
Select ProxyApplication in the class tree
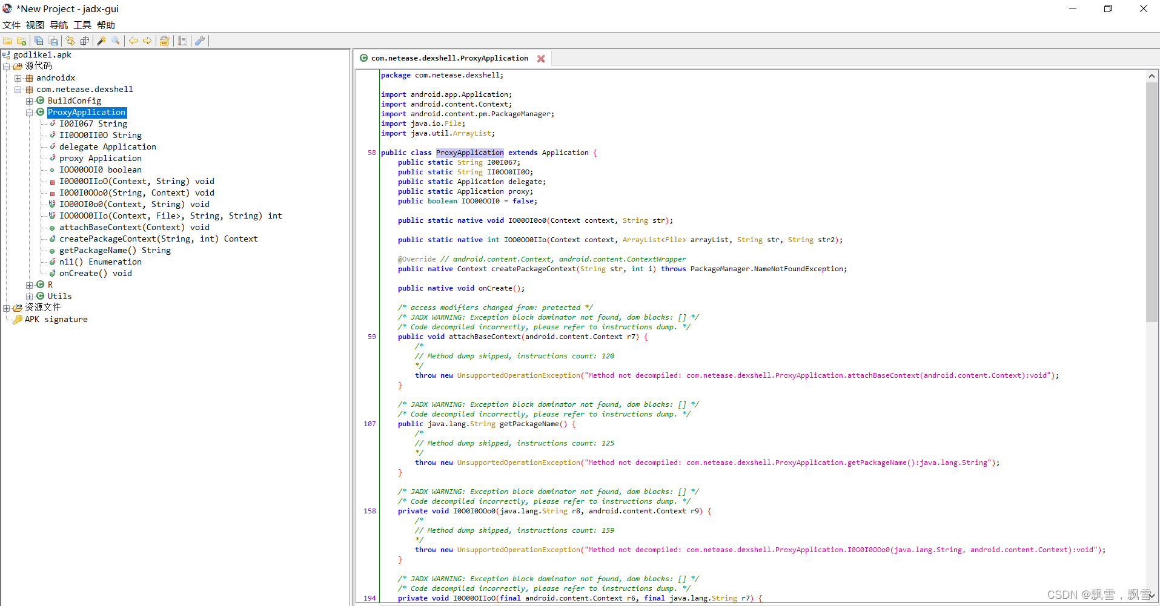87,113
